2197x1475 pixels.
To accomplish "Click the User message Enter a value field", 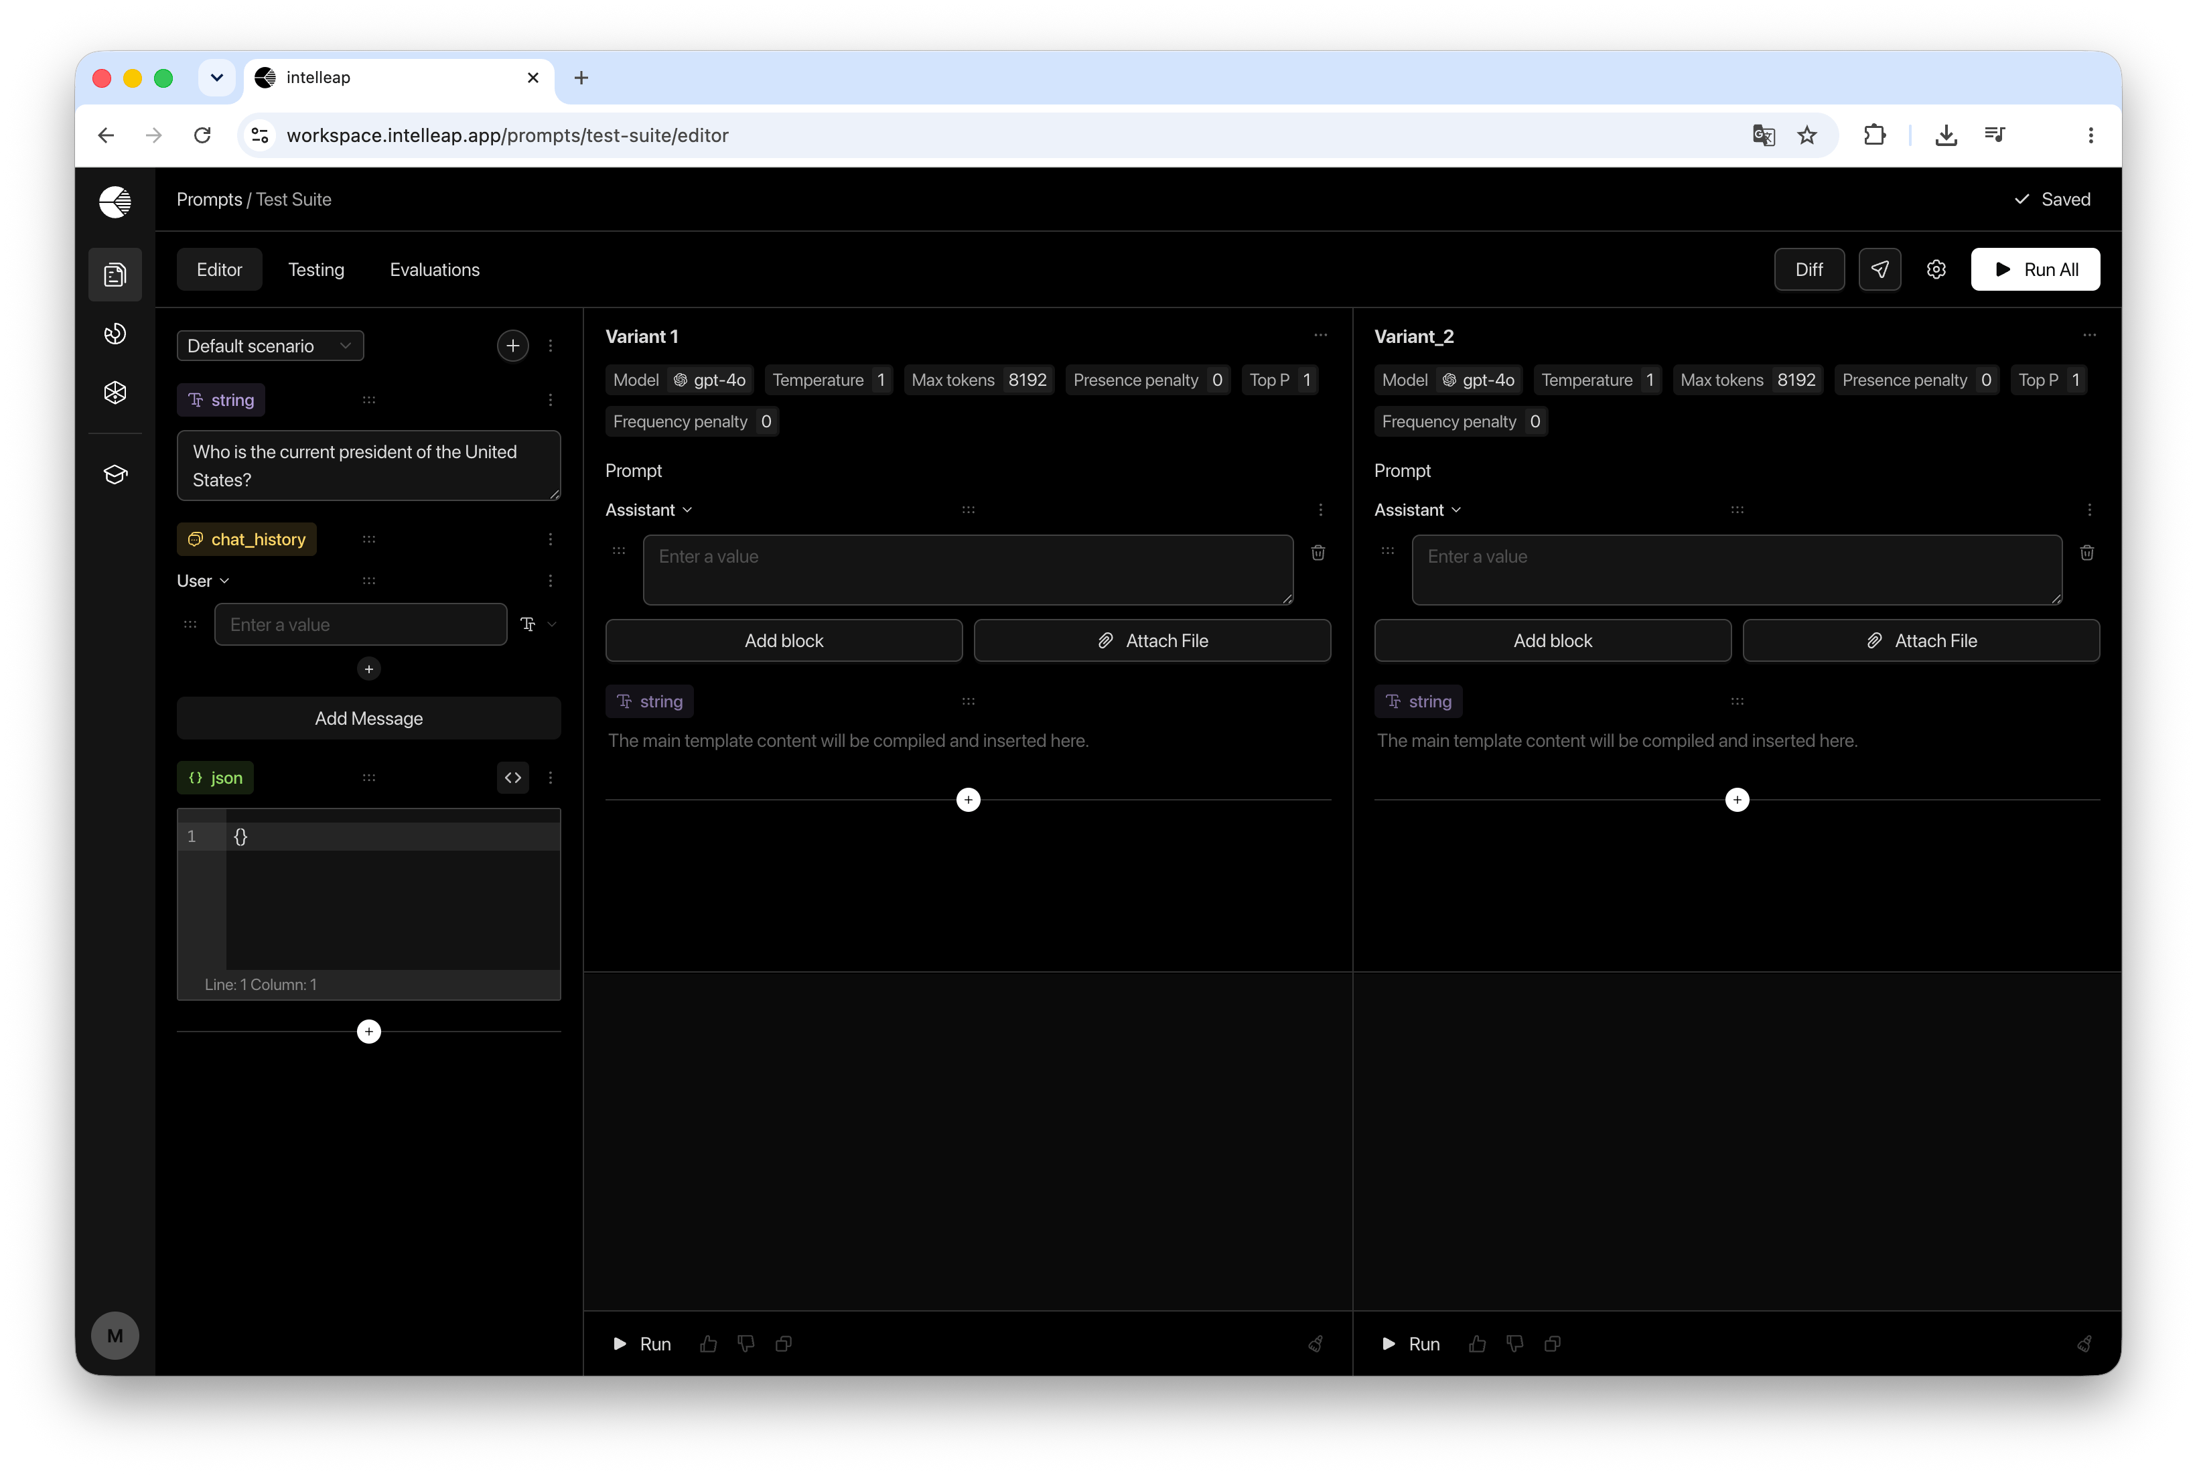I will (360, 624).
